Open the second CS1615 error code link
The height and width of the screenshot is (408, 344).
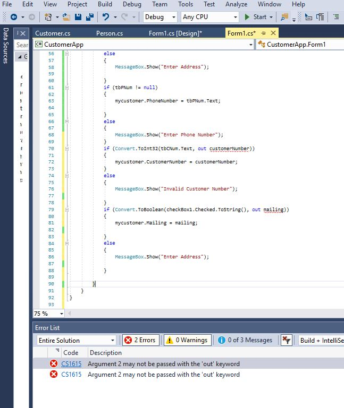point(71,375)
